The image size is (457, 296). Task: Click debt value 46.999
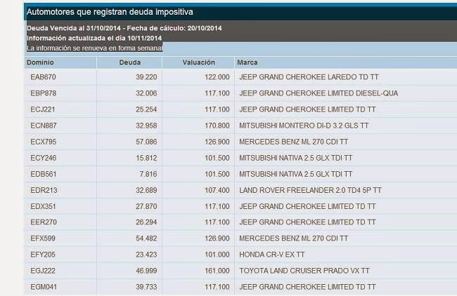click(x=146, y=271)
